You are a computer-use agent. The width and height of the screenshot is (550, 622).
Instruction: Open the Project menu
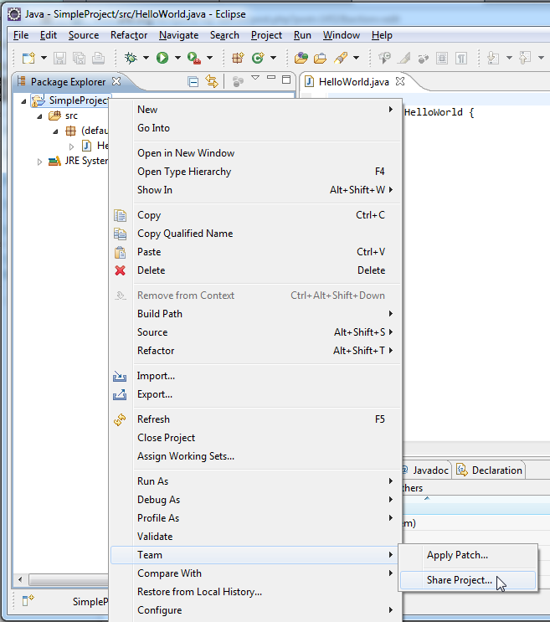(x=266, y=35)
